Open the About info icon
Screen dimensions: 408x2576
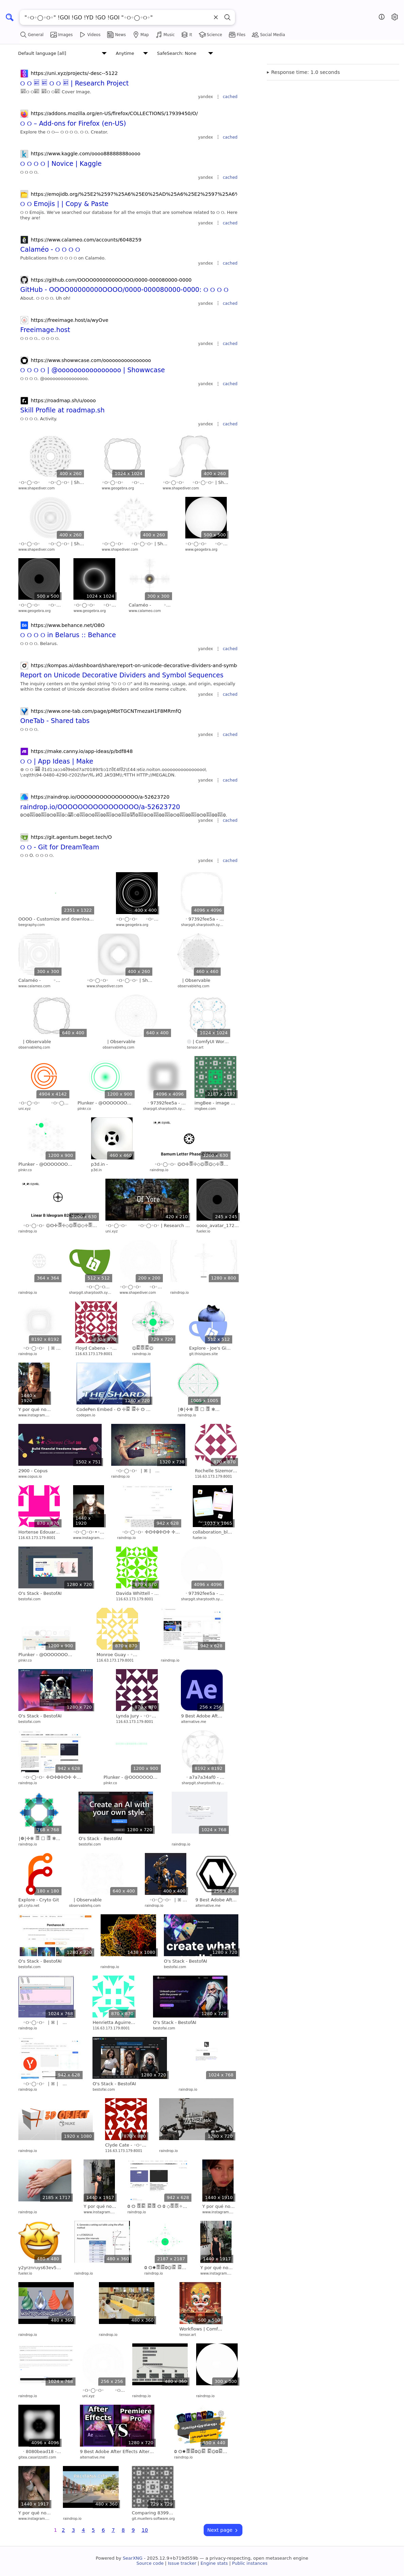click(381, 17)
